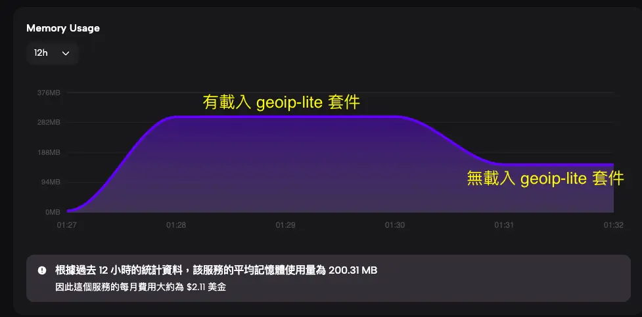Click the 94MB y-axis label
The width and height of the screenshot is (642, 317).
(x=51, y=182)
